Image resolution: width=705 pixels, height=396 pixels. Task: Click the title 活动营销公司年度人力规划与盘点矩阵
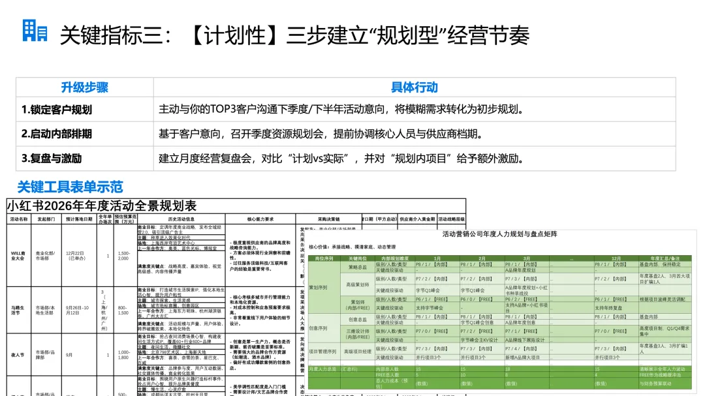coord(499,234)
